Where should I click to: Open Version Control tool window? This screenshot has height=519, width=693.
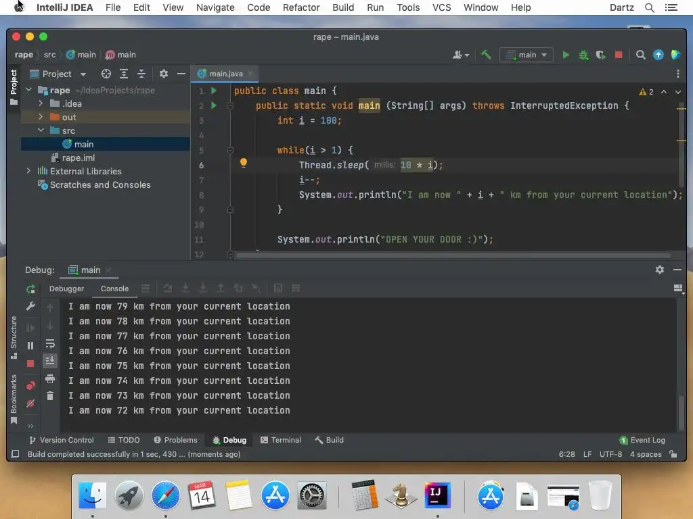click(x=62, y=440)
